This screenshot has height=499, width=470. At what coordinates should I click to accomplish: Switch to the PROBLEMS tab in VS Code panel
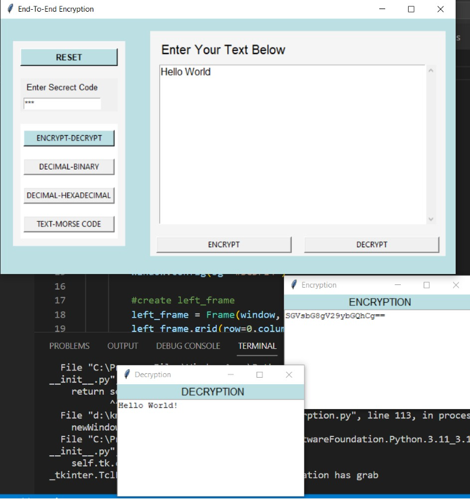coord(69,346)
